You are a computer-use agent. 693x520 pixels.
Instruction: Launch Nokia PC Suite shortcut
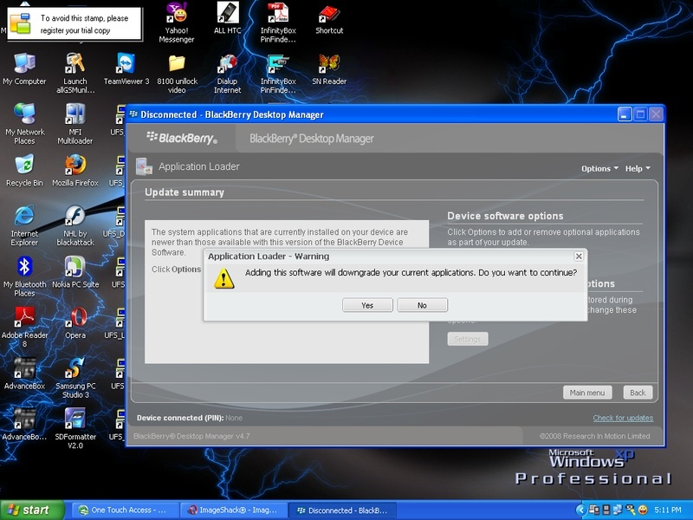coord(75,272)
